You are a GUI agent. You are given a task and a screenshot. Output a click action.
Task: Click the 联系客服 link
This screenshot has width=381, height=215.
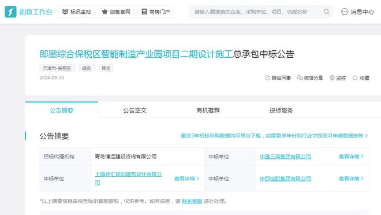[192, 201]
